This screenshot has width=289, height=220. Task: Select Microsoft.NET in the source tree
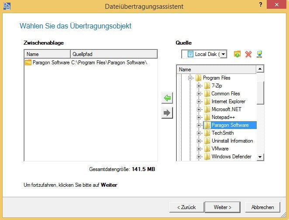click(226, 109)
